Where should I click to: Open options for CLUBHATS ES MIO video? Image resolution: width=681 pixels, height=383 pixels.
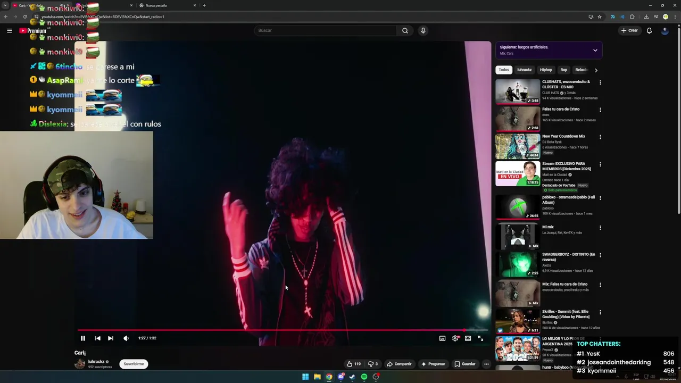tap(600, 82)
